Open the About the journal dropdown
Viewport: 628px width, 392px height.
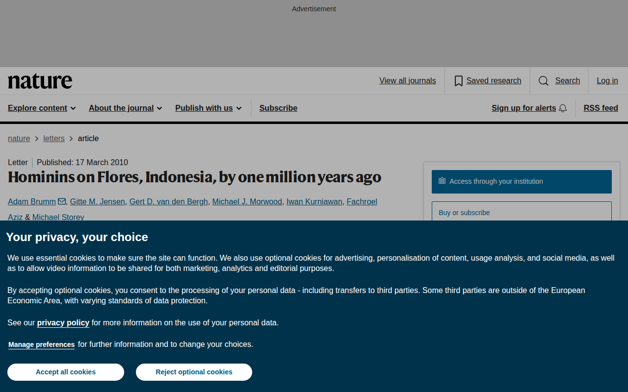(125, 108)
